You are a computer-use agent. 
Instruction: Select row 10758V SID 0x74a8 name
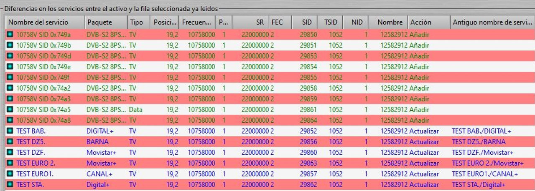pyautogui.click(x=43, y=120)
